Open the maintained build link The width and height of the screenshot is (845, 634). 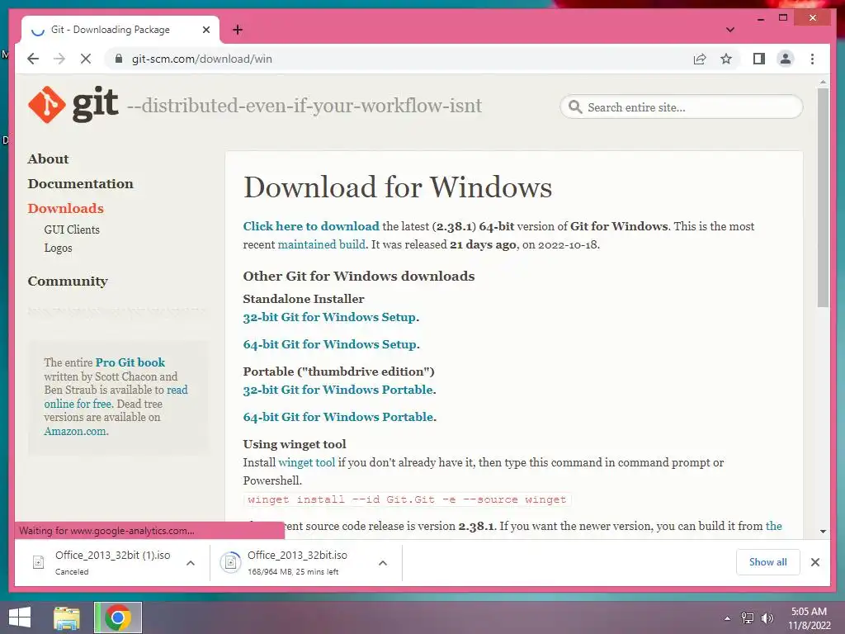(x=321, y=244)
